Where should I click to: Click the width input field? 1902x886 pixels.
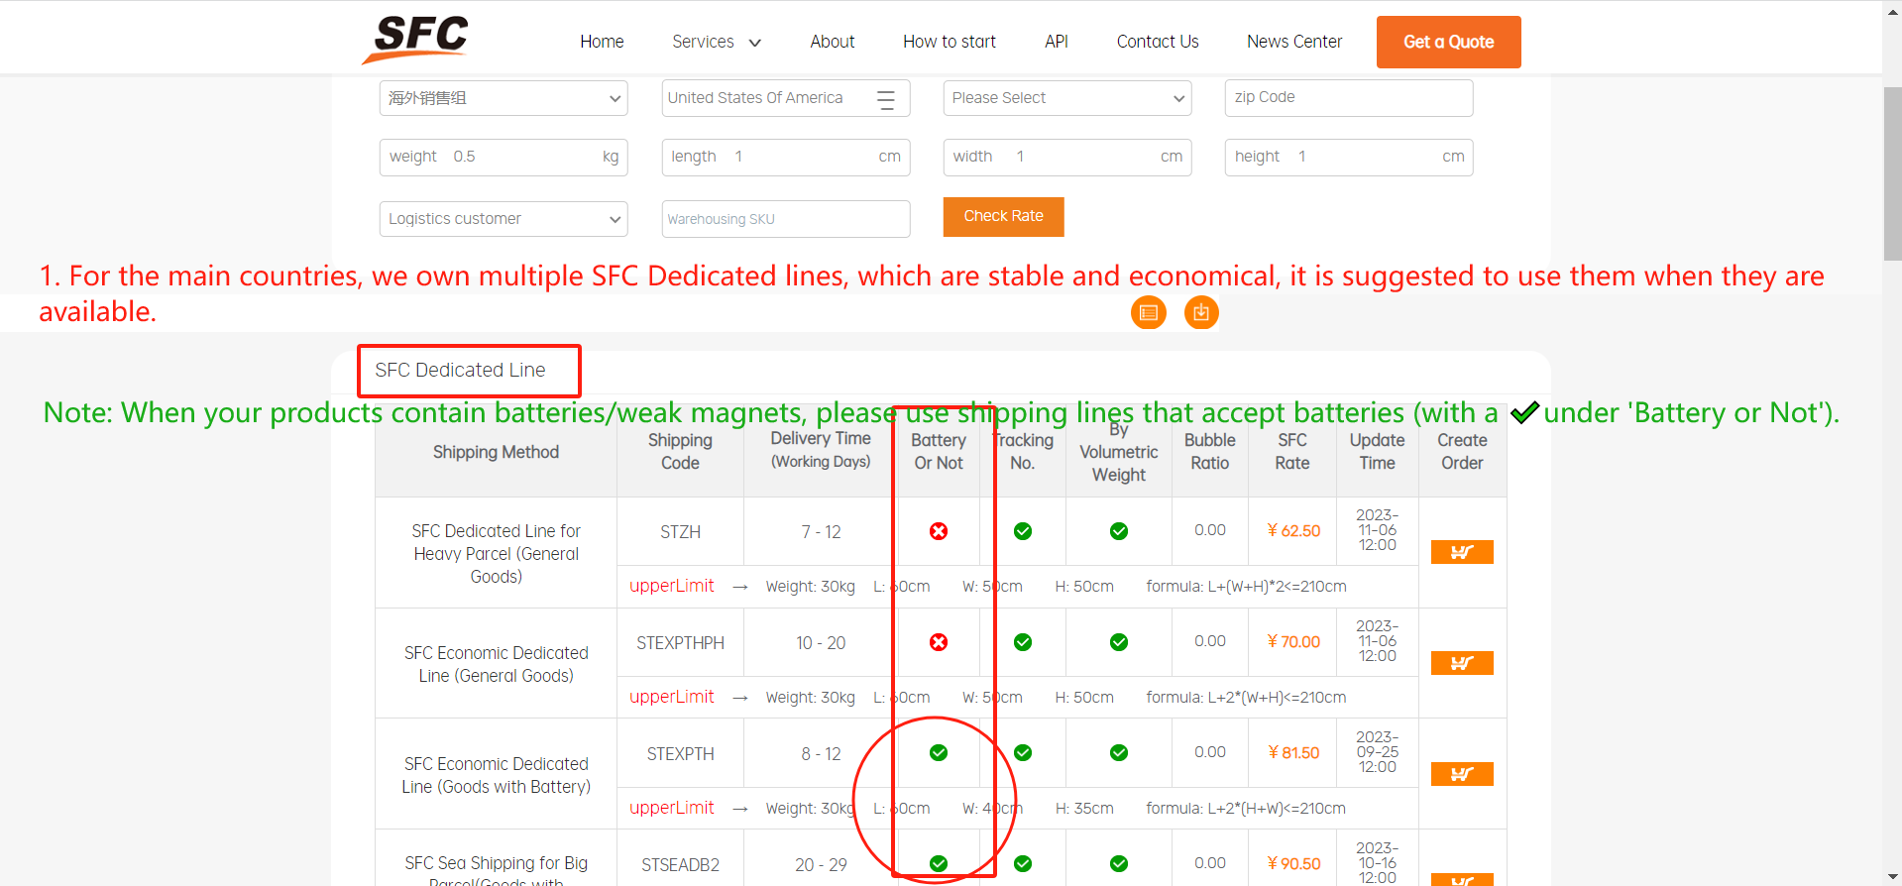point(1066,157)
